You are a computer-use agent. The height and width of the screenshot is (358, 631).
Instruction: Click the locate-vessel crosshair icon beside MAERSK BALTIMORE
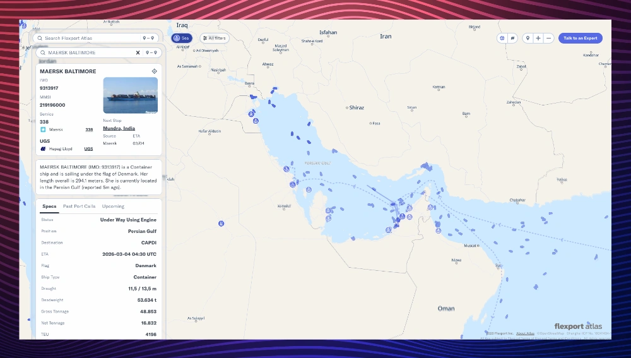pyautogui.click(x=154, y=71)
